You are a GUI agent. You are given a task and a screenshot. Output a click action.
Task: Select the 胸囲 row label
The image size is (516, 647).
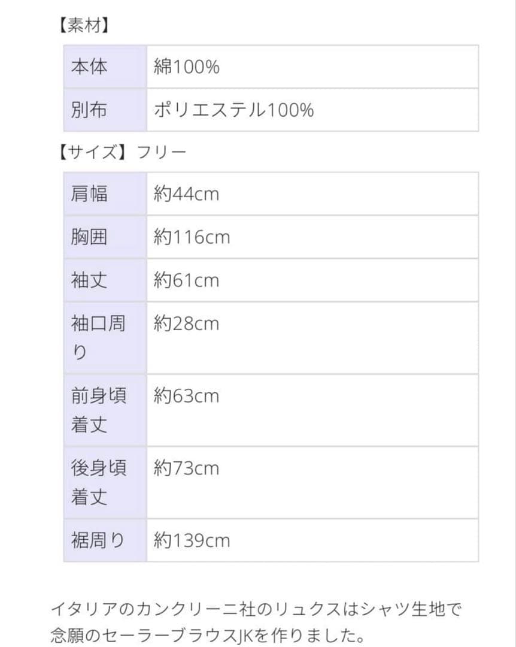tap(89, 237)
